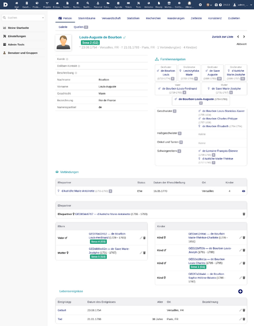
Task: Open spouse d'Autriche Marie-Antoinette in Verbindungen table
Action: point(78,191)
